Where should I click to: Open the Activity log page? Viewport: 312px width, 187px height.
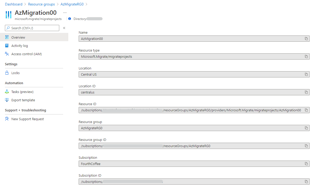point(19,46)
